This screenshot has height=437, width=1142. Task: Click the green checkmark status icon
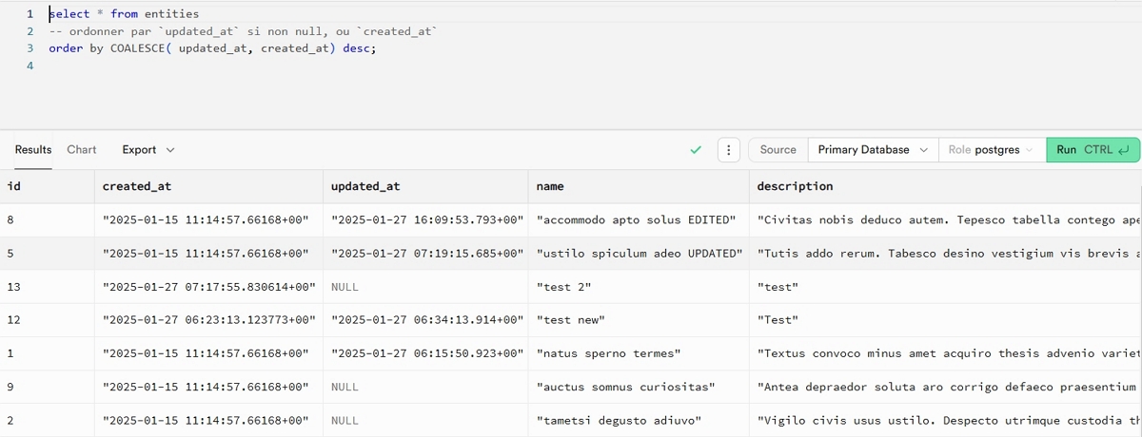696,150
